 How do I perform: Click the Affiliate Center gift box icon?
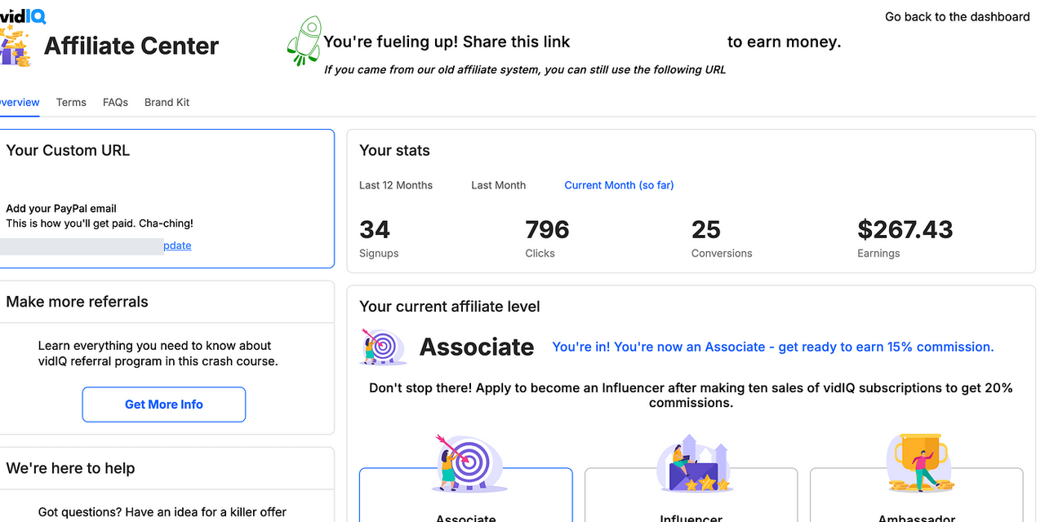coord(15,46)
